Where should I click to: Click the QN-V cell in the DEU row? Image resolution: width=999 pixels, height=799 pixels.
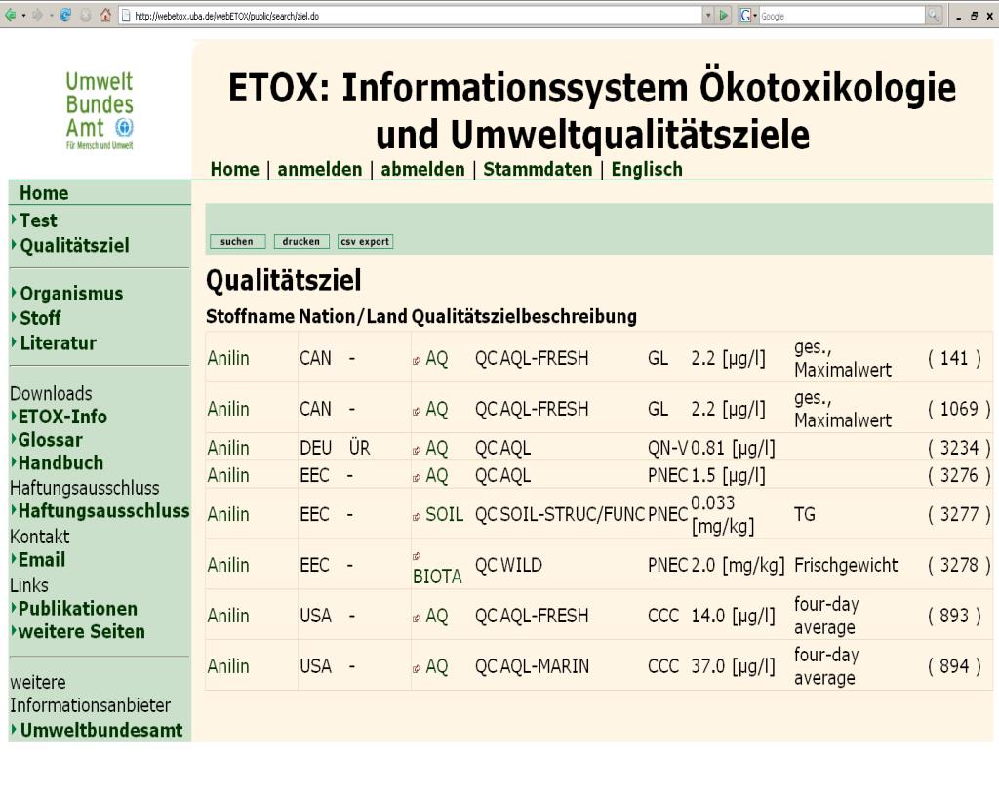[x=667, y=448]
